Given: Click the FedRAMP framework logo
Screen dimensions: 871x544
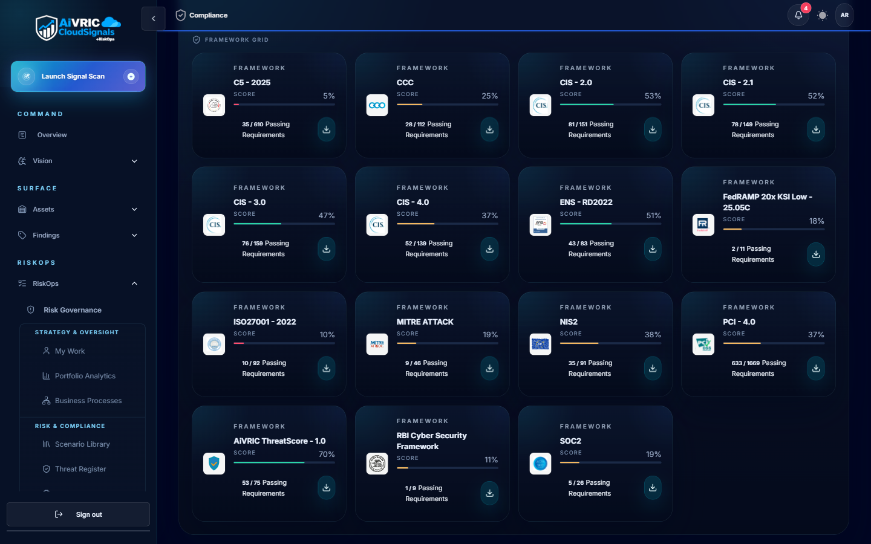Looking at the screenshot, I should coord(703,225).
